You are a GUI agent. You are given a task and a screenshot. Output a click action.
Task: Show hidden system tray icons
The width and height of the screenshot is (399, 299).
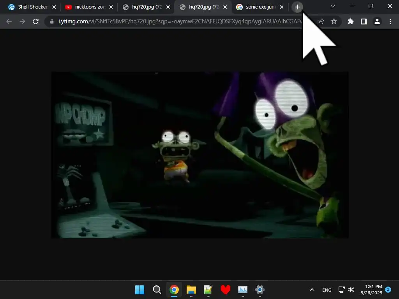[312, 290]
